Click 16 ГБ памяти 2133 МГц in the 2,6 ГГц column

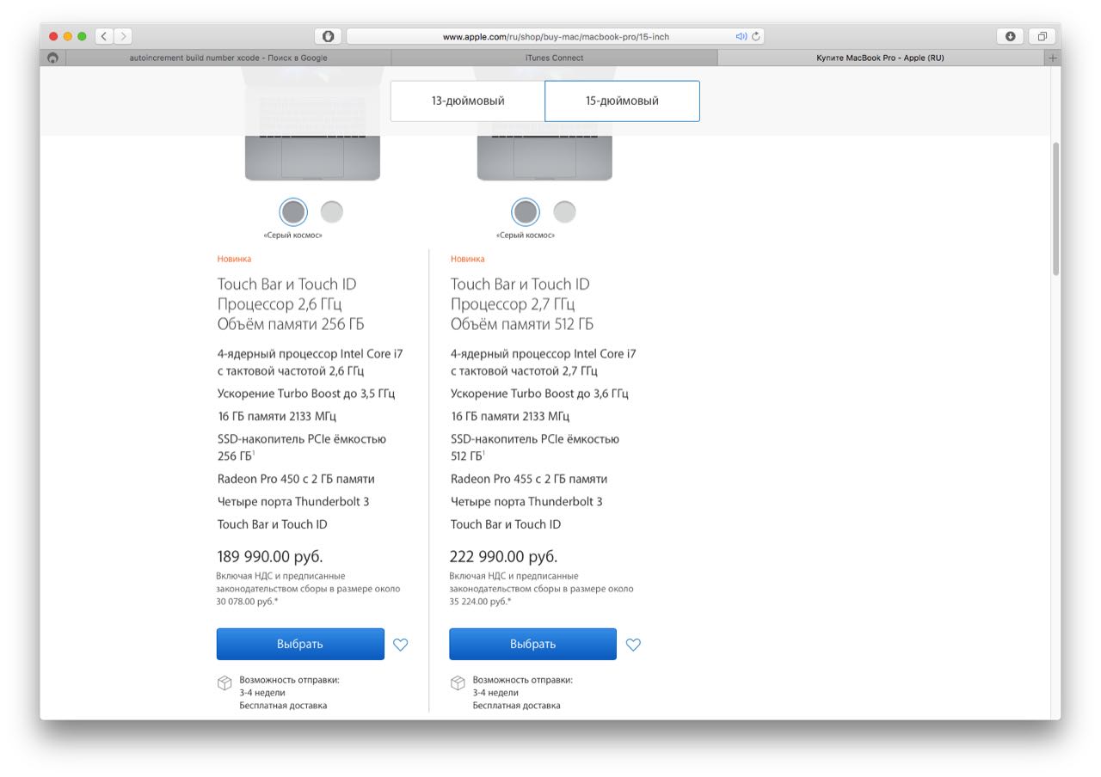[x=277, y=416]
